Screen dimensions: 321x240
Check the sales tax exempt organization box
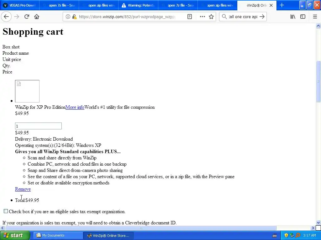click(6, 211)
